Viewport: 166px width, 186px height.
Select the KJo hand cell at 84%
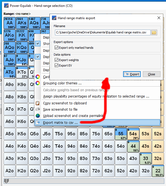pos(22,60)
